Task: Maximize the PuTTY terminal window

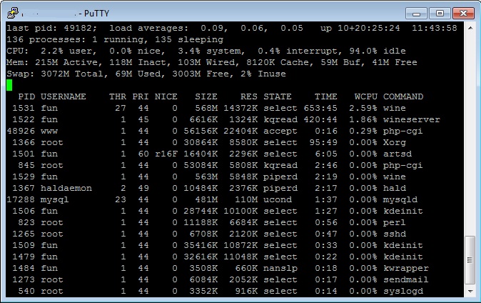Action: click(x=439, y=12)
